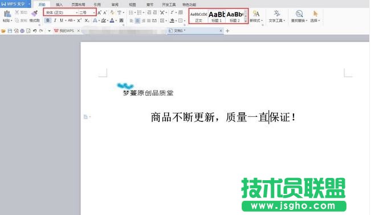This screenshot has width=371, height=215.
Task: Expand quick access toolbar customize arrow
Action: [49, 31]
